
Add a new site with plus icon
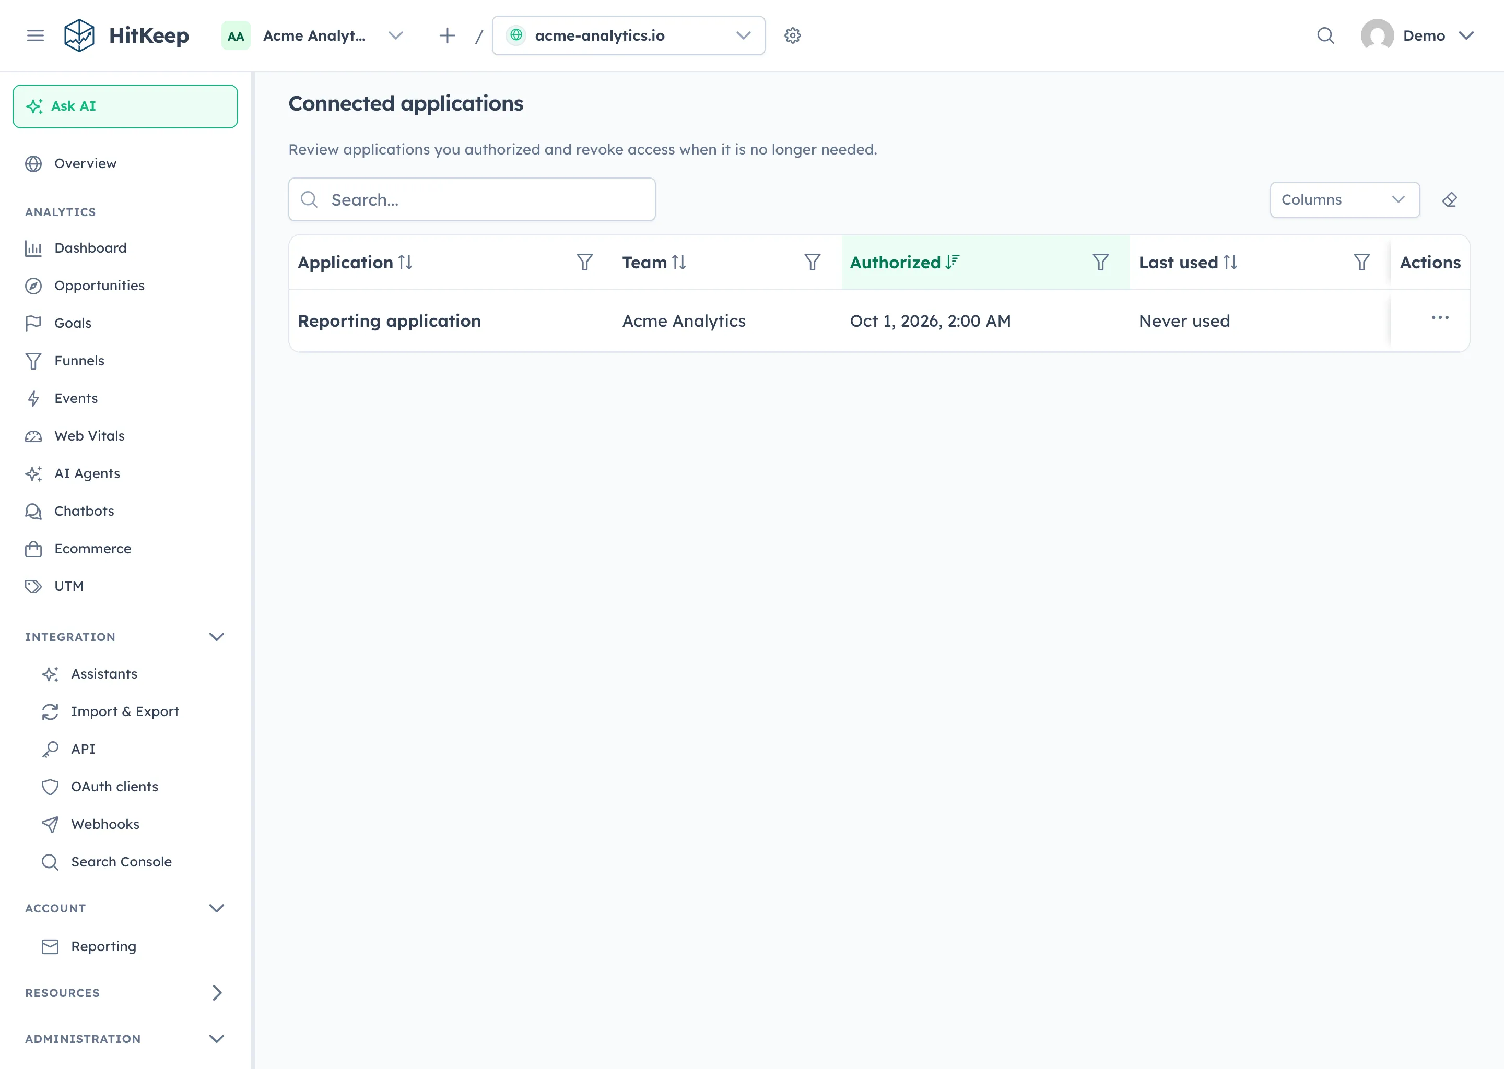pos(447,35)
